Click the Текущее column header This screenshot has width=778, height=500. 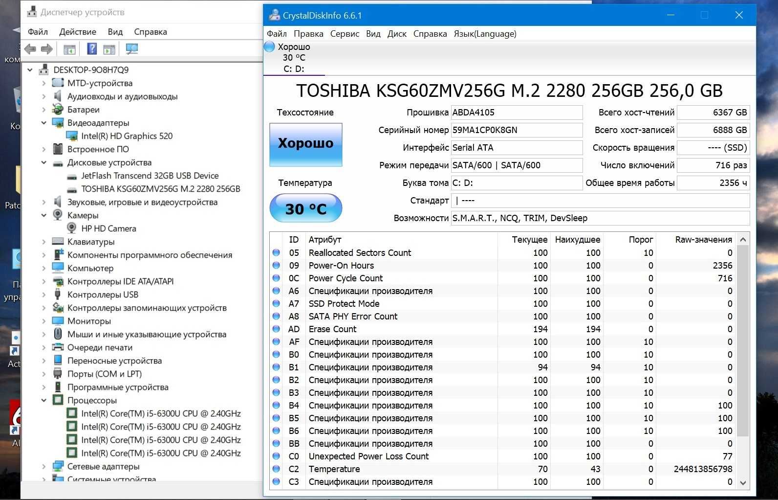coord(524,239)
